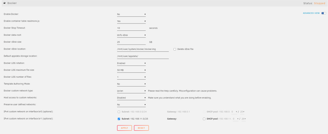Toggle the Advanced View switch
This screenshot has width=328, height=134.
coord(324,13)
